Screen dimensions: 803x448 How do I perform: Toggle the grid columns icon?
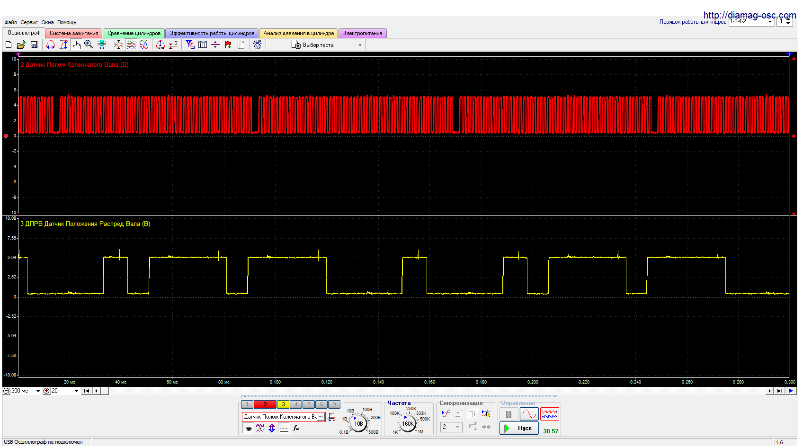[203, 45]
